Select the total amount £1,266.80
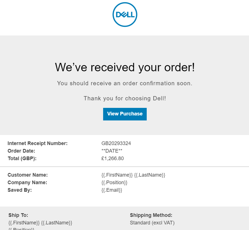Viewport: 249px width, 230px height. [x=112, y=158]
